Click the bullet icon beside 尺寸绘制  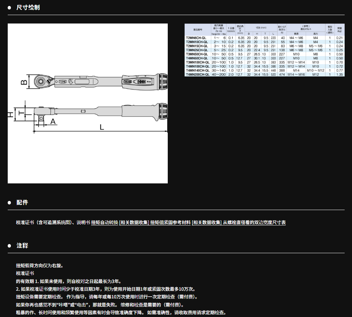(10, 7)
